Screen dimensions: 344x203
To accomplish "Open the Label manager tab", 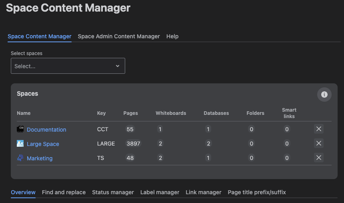I will click(160, 192).
